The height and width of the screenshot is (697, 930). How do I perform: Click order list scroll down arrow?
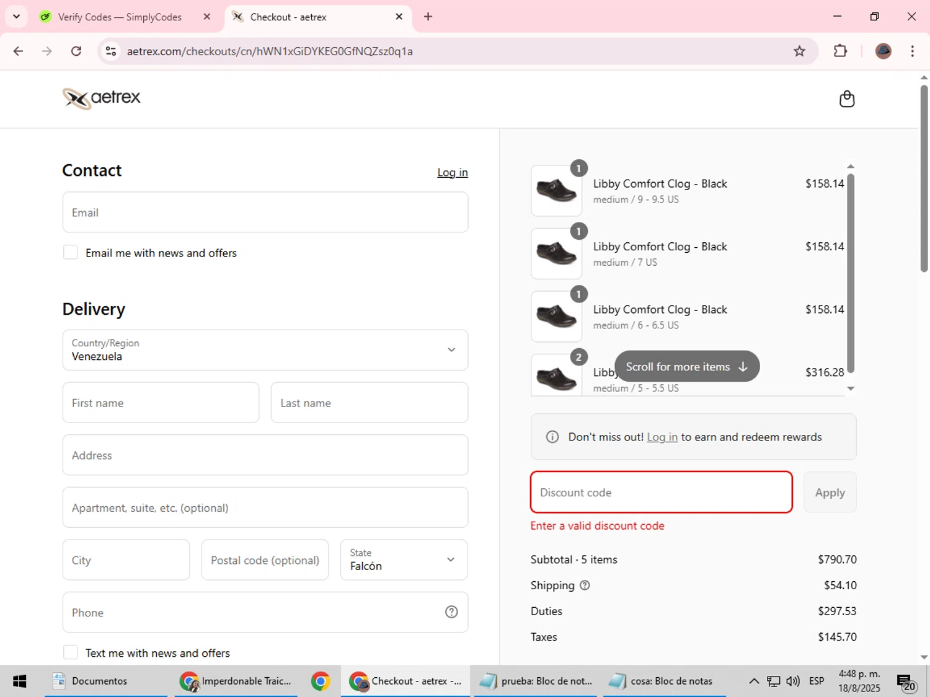click(851, 389)
